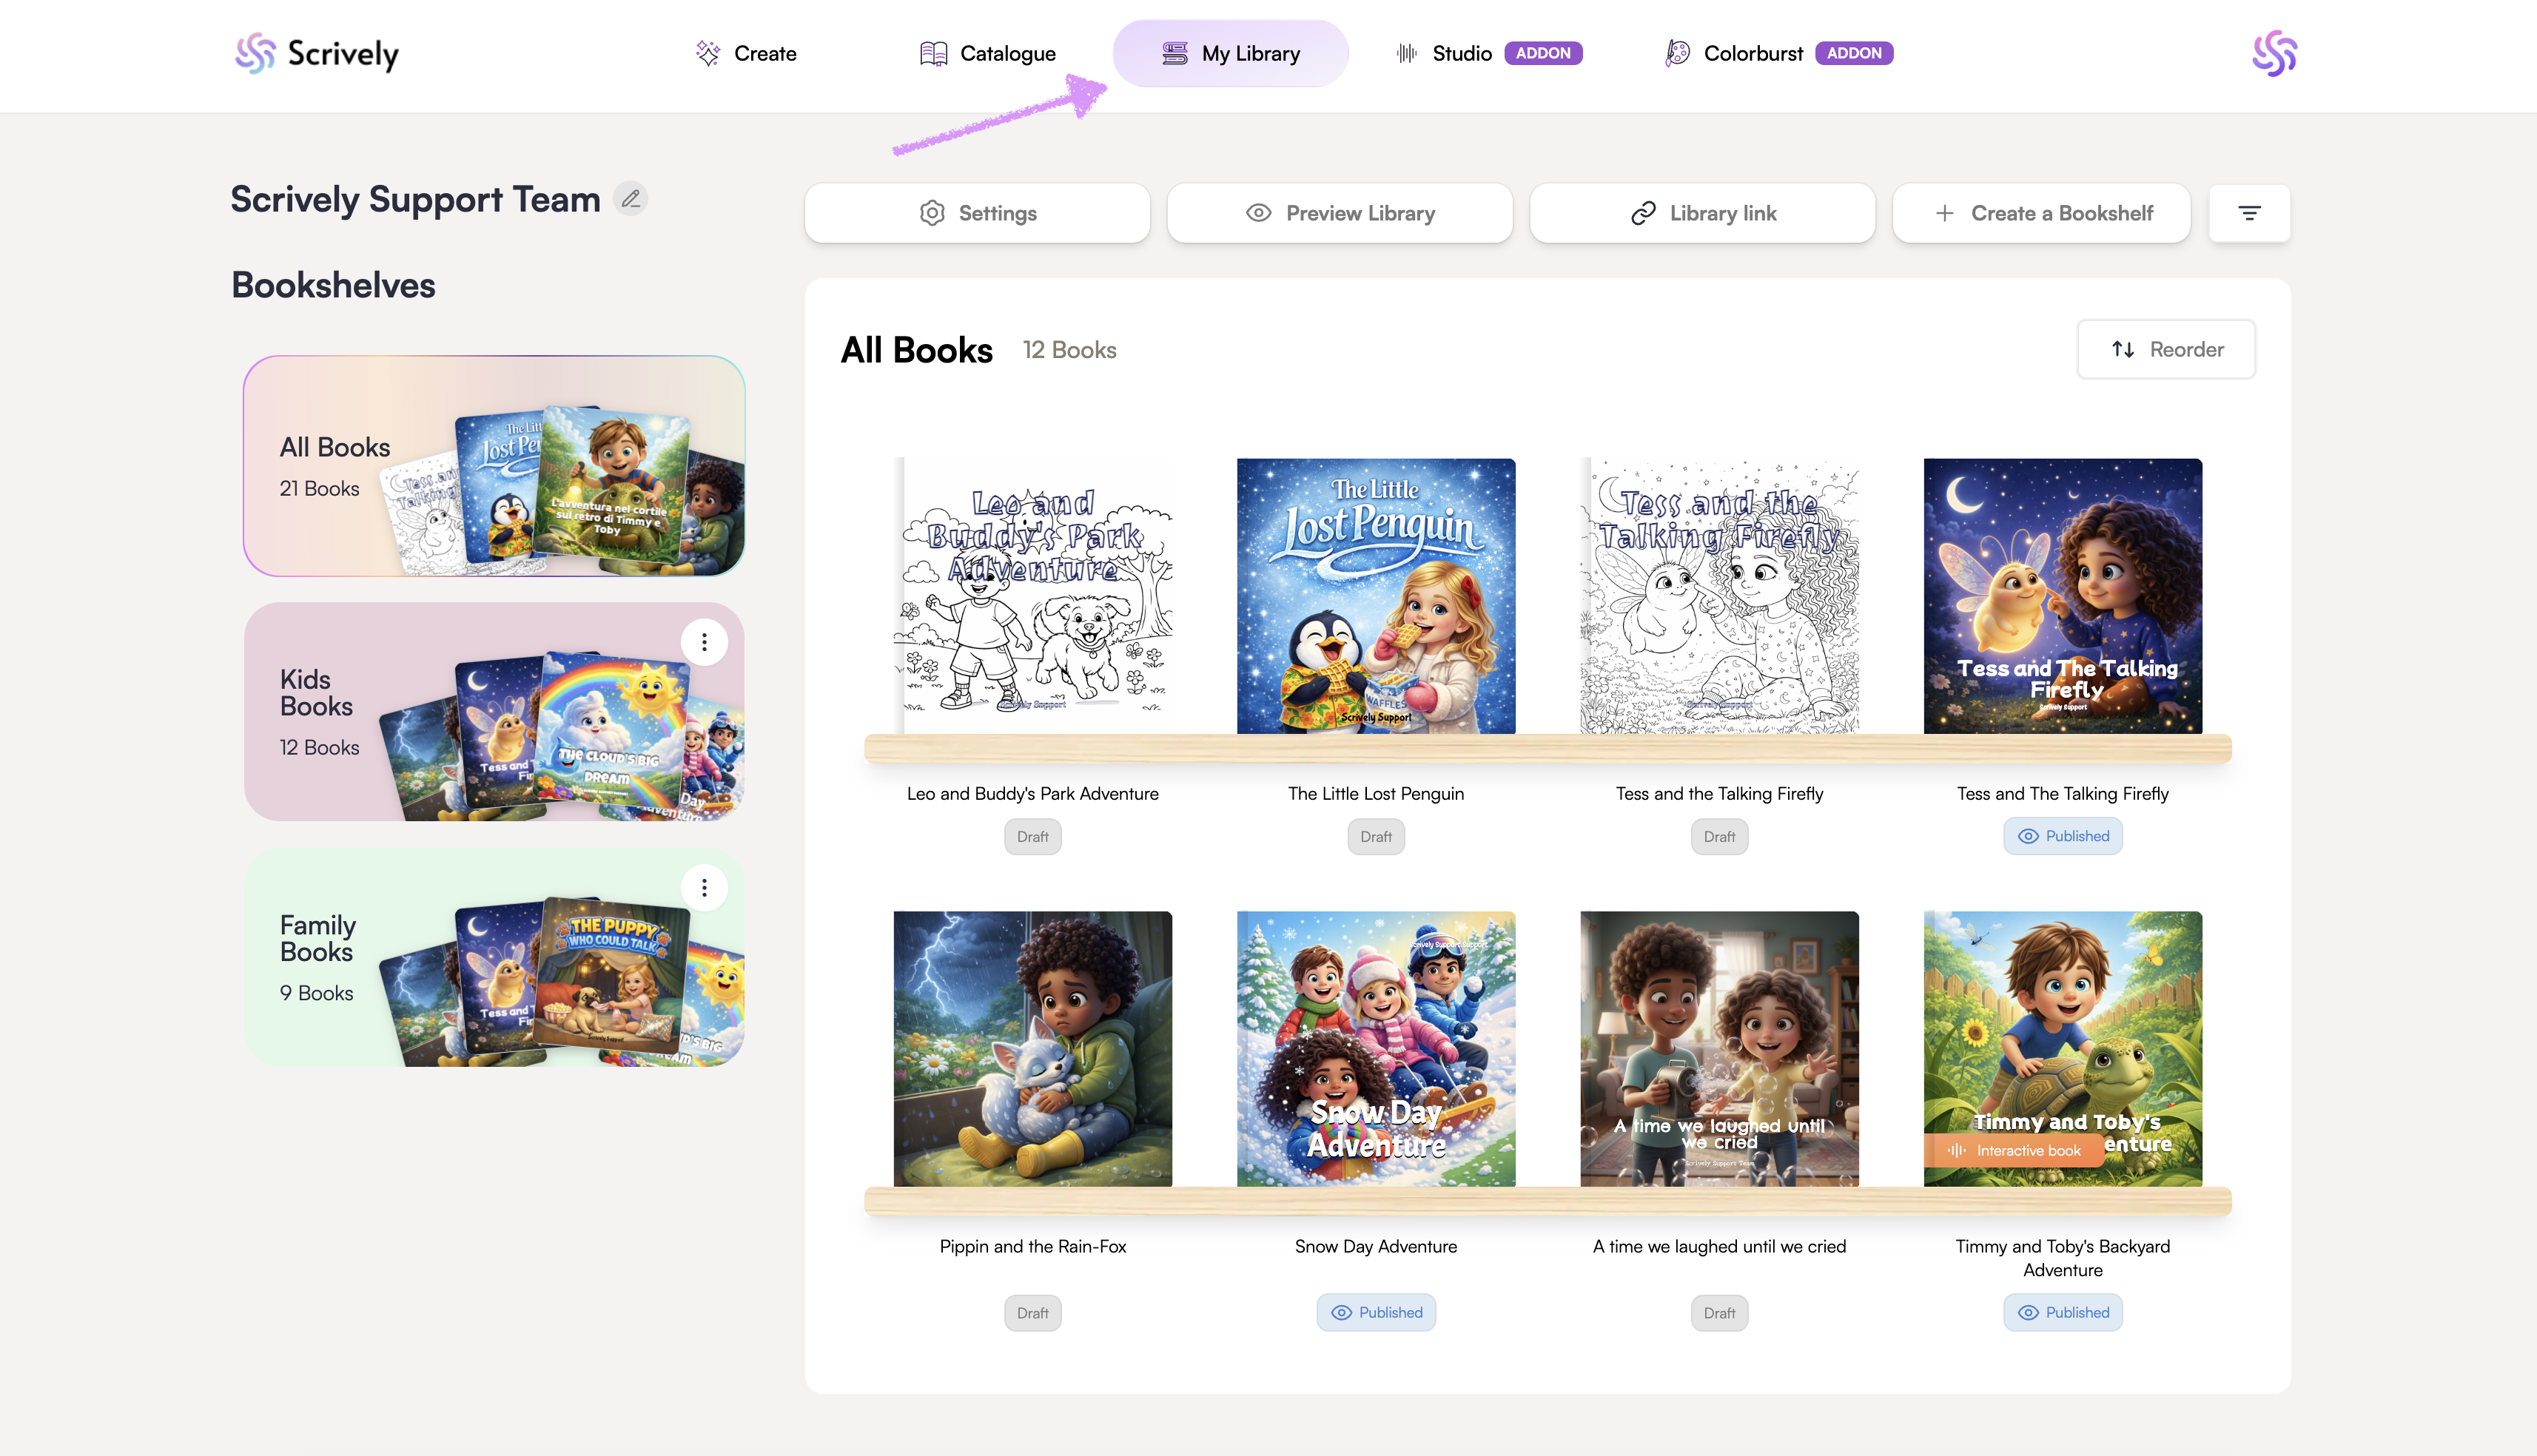
Task: Toggle Published badge on Tess and The Talking Firefly
Action: click(x=2062, y=837)
